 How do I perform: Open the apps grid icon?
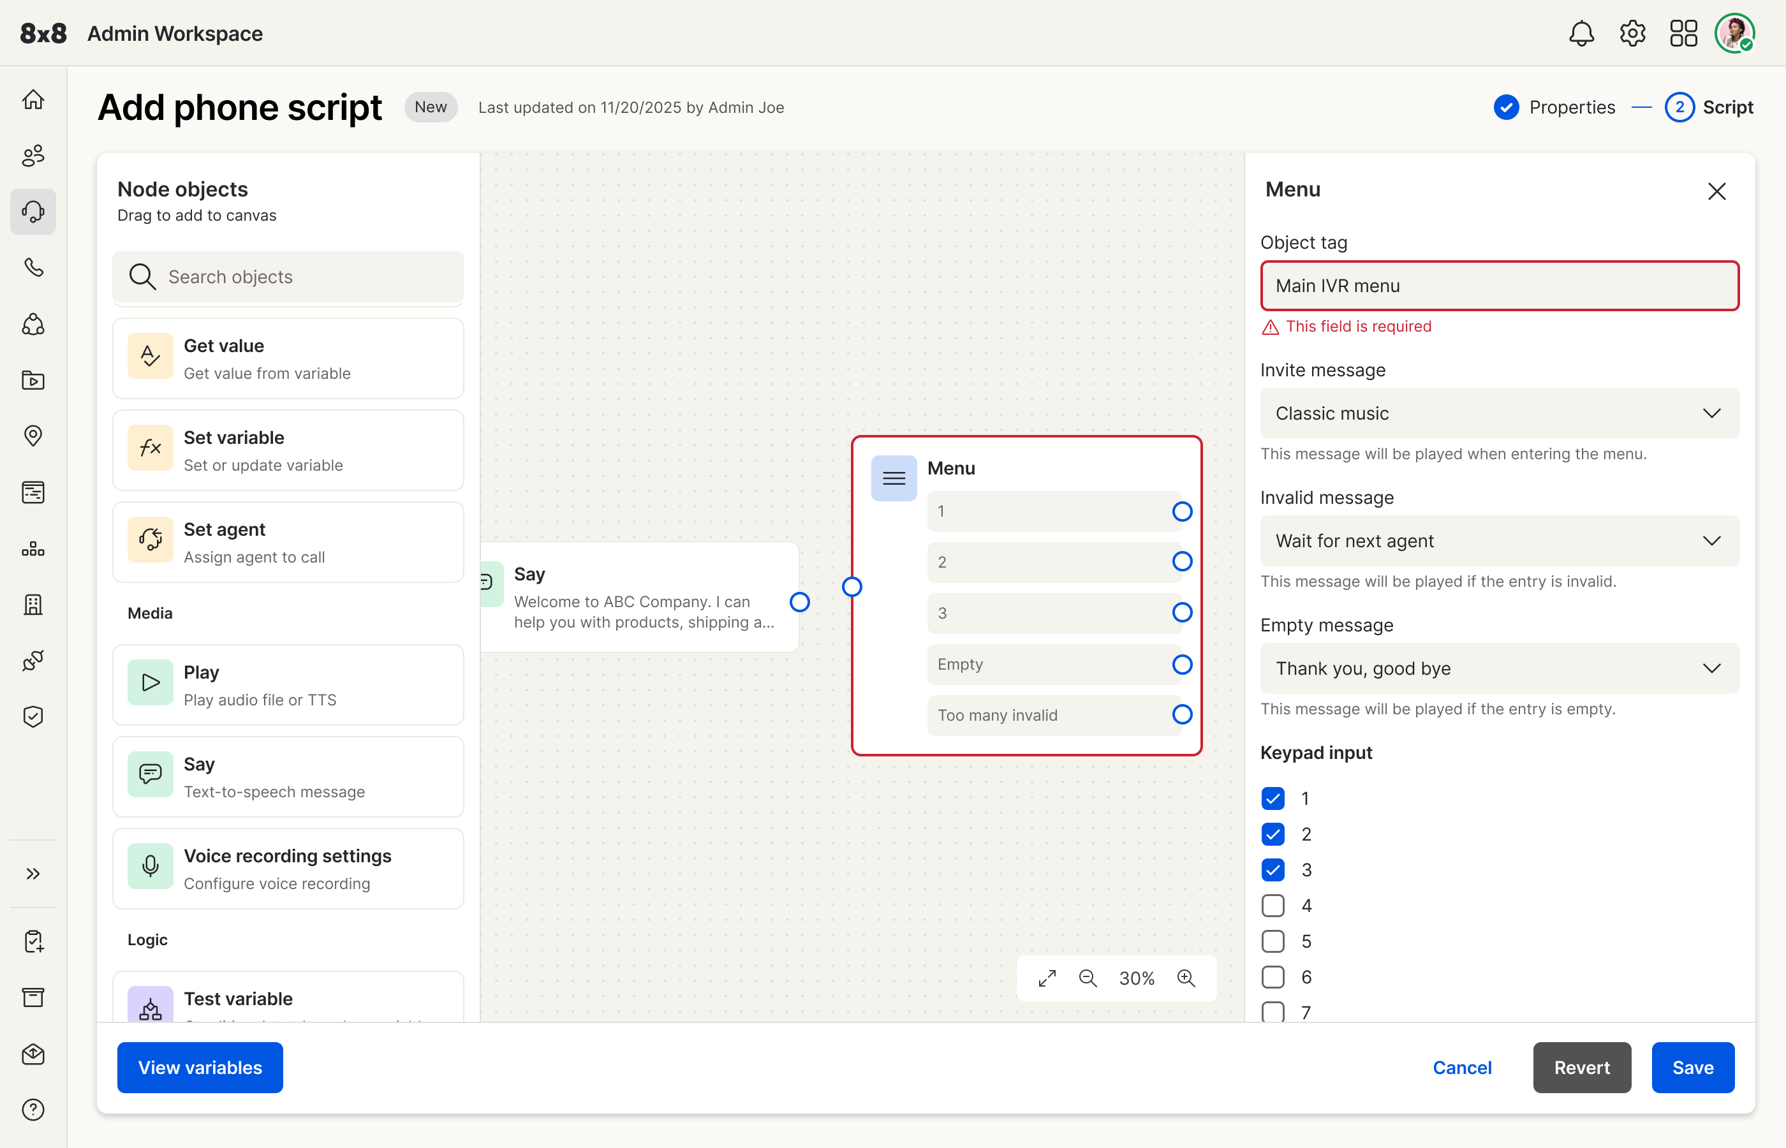pos(1683,34)
